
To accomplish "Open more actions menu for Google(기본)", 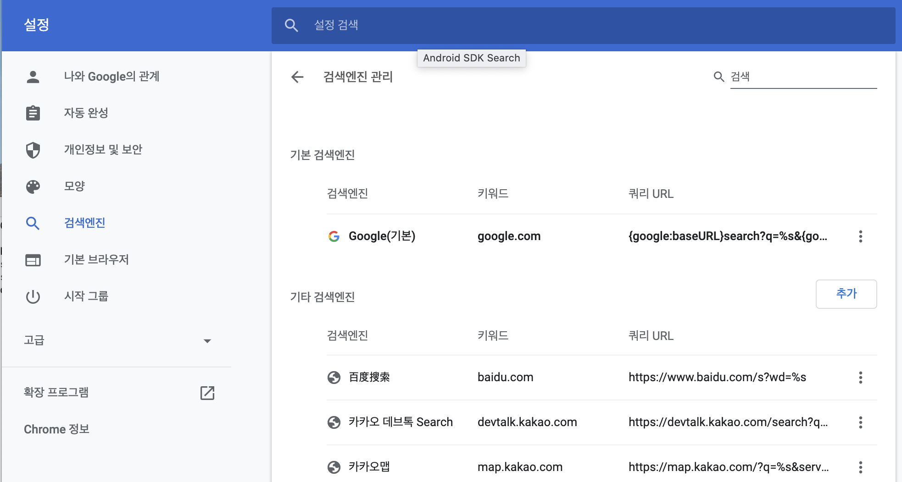I will click(x=861, y=236).
